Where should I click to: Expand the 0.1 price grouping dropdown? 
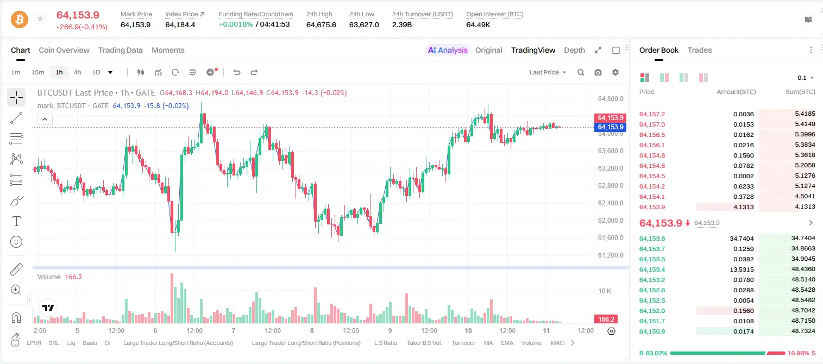coord(806,78)
